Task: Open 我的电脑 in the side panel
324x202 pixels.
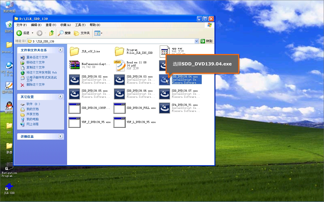Action: tap(32, 119)
